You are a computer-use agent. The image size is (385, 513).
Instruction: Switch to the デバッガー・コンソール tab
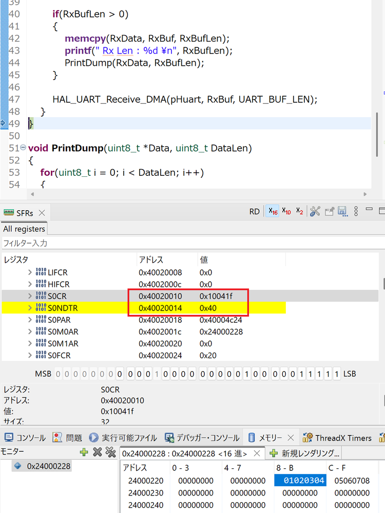[202, 438]
